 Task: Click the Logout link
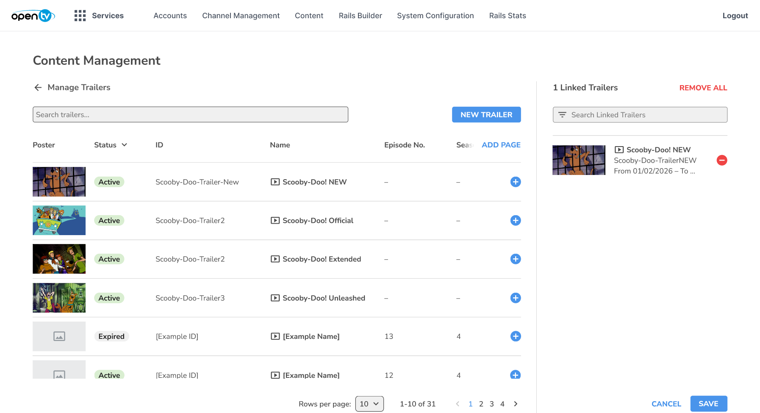tap(735, 16)
